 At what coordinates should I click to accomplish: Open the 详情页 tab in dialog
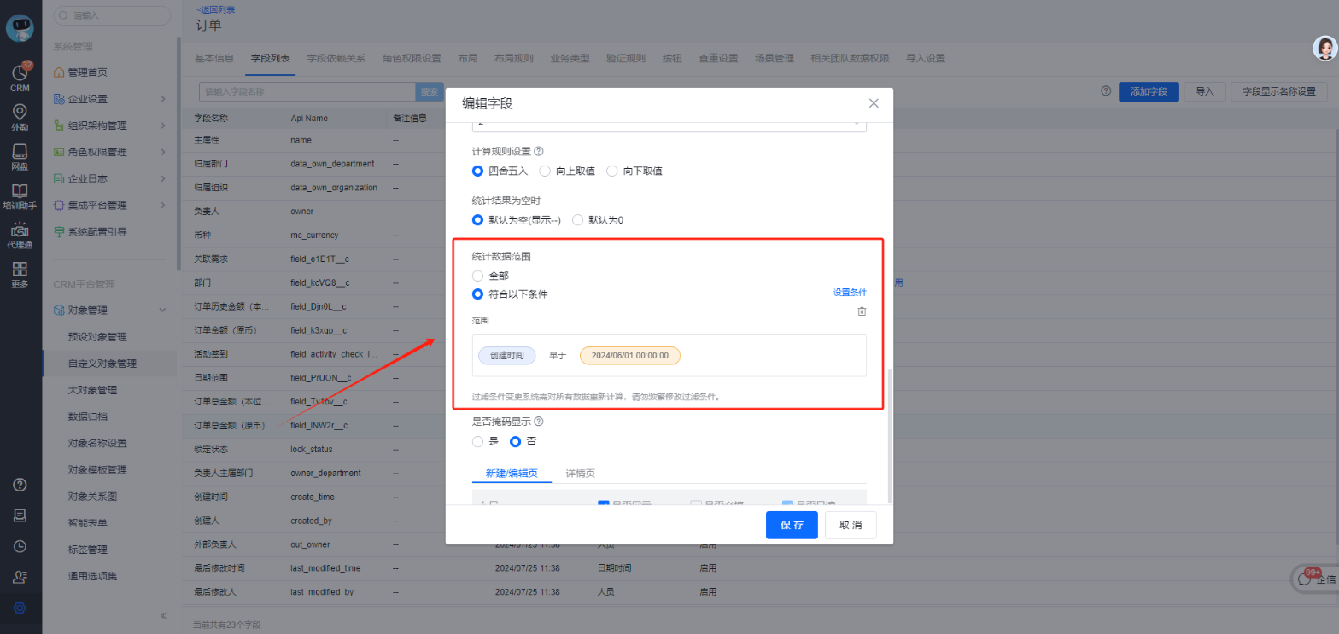pos(581,473)
